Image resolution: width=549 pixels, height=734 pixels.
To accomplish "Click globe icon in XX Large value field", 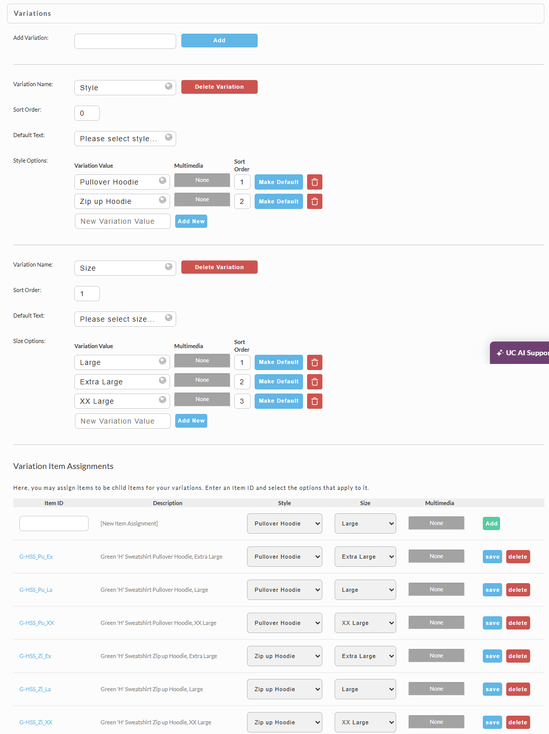I will [162, 400].
